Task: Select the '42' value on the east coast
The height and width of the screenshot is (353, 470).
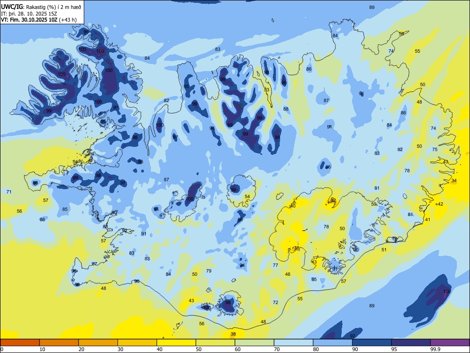Action: coord(440,204)
